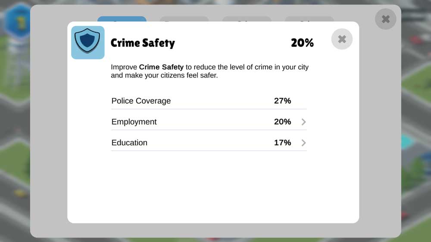The width and height of the screenshot is (431, 242).
Task: Click the Crime Safety title text
Action: click(143, 43)
